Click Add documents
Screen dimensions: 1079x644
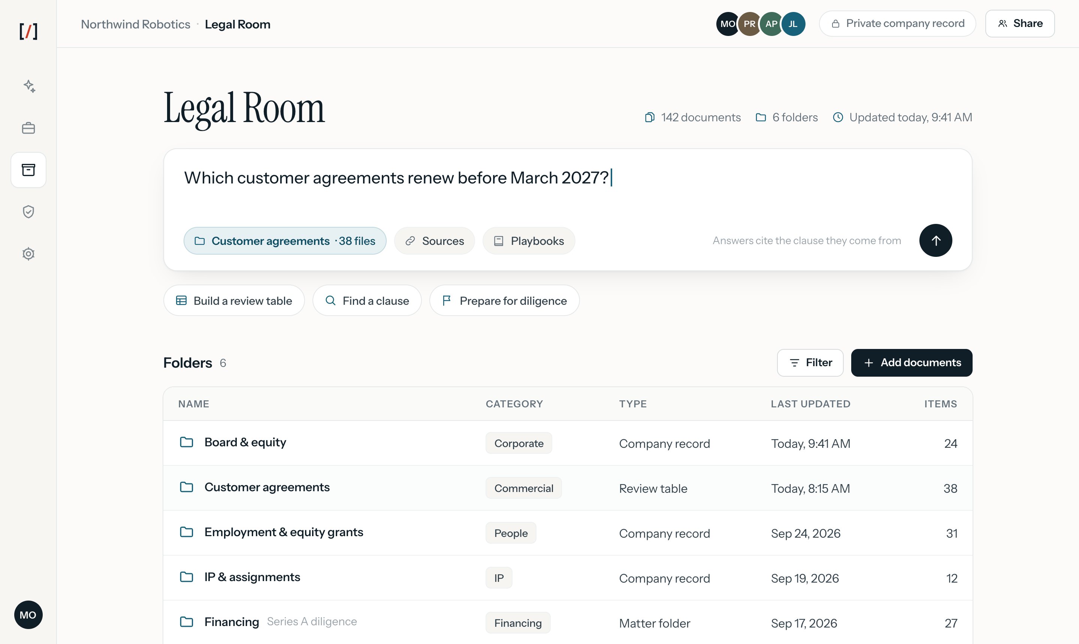tap(912, 363)
